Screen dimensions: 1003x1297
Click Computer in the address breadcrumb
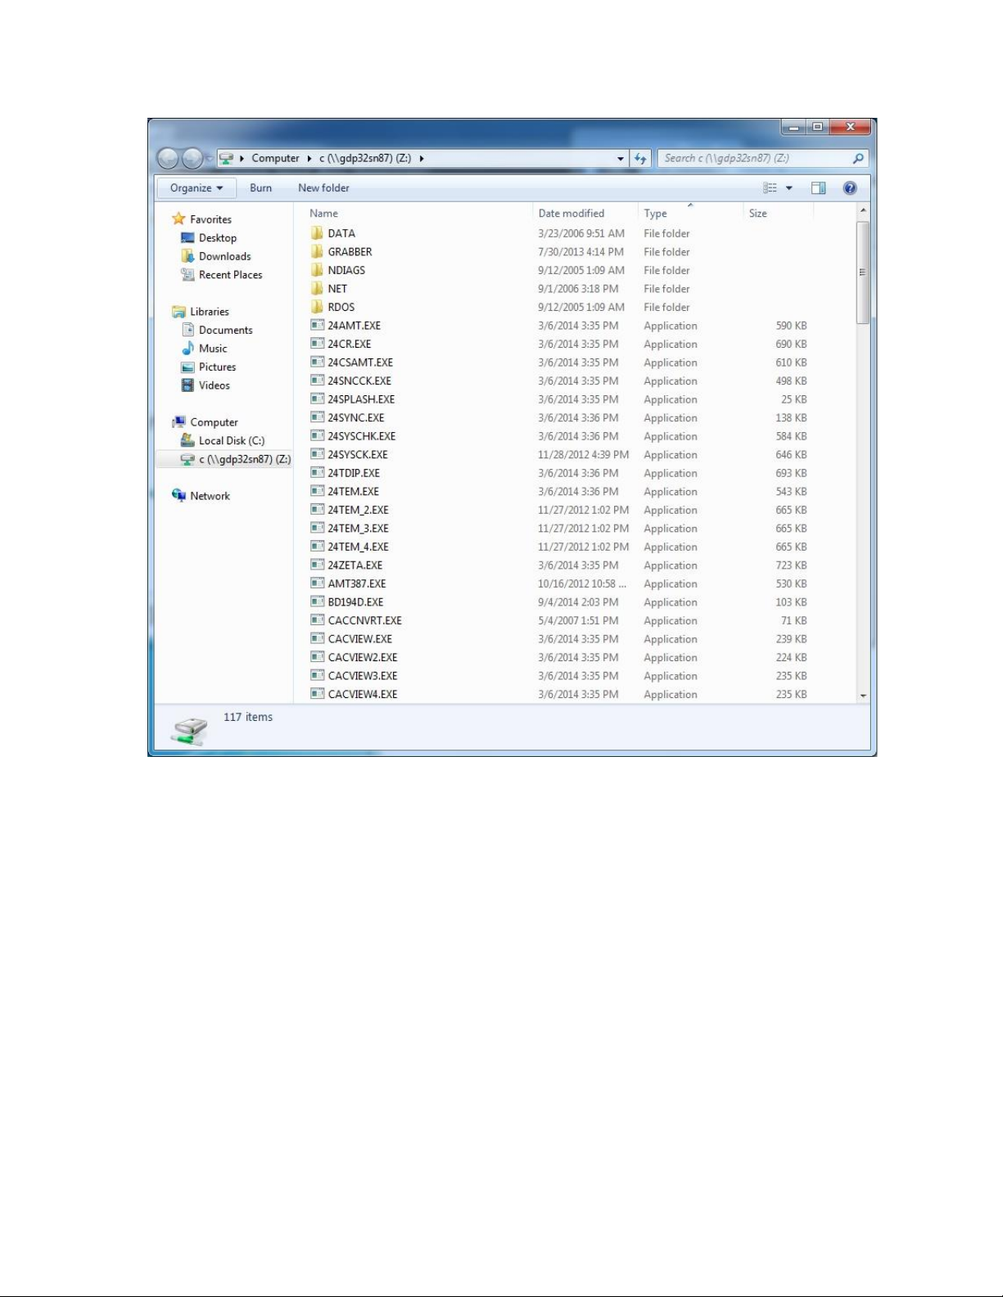tap(275, 159)
